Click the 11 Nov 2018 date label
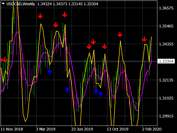The image size is (177, 133). (x=12, y=129)
